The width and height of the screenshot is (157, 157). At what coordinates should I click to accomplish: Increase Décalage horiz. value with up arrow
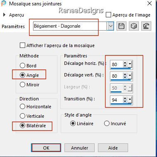125,63
